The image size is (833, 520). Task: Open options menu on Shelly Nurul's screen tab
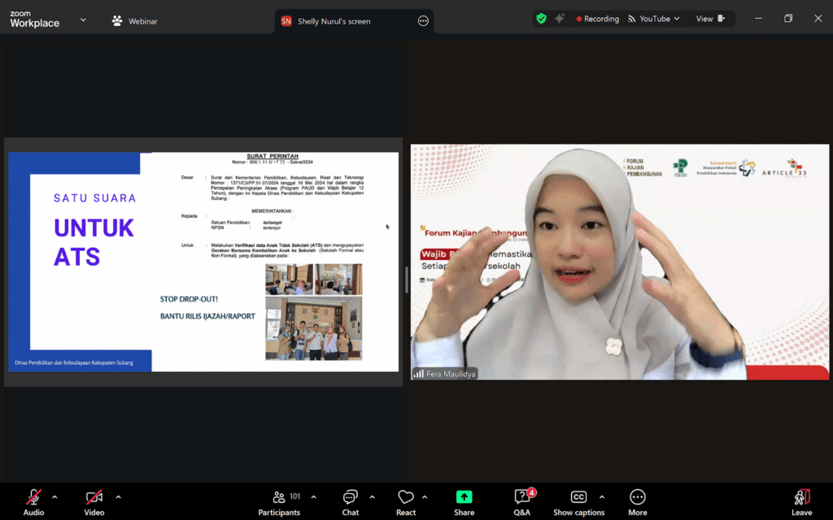pos(423,20)
